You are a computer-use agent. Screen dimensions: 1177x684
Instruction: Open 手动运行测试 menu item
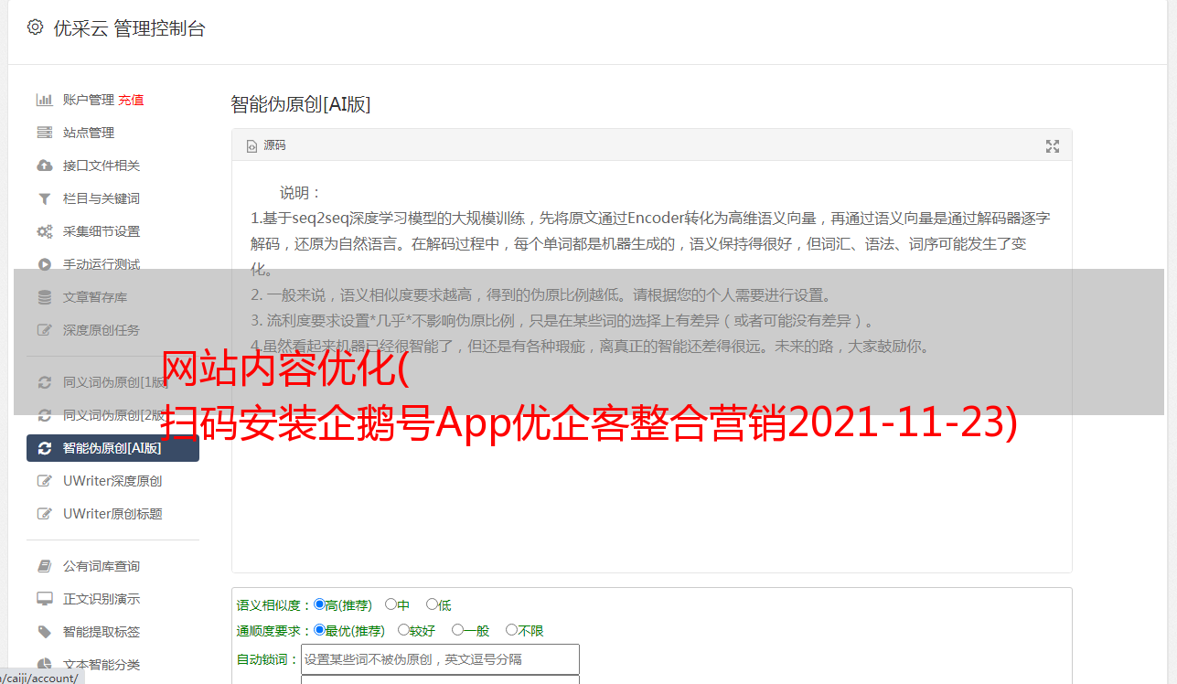[102, 264]
